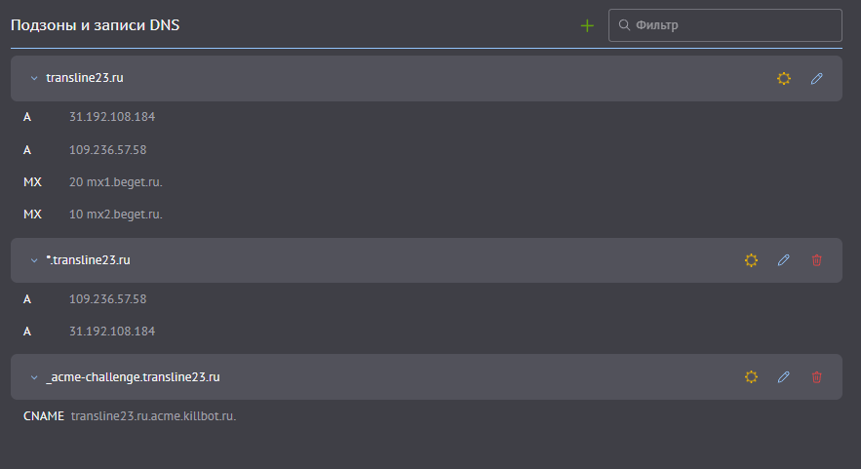Image resolution: width=861 pixels, height=469 pixels.
Task: Collapse the *.transline23.ru chevron
Action: (x=34, y=260)
